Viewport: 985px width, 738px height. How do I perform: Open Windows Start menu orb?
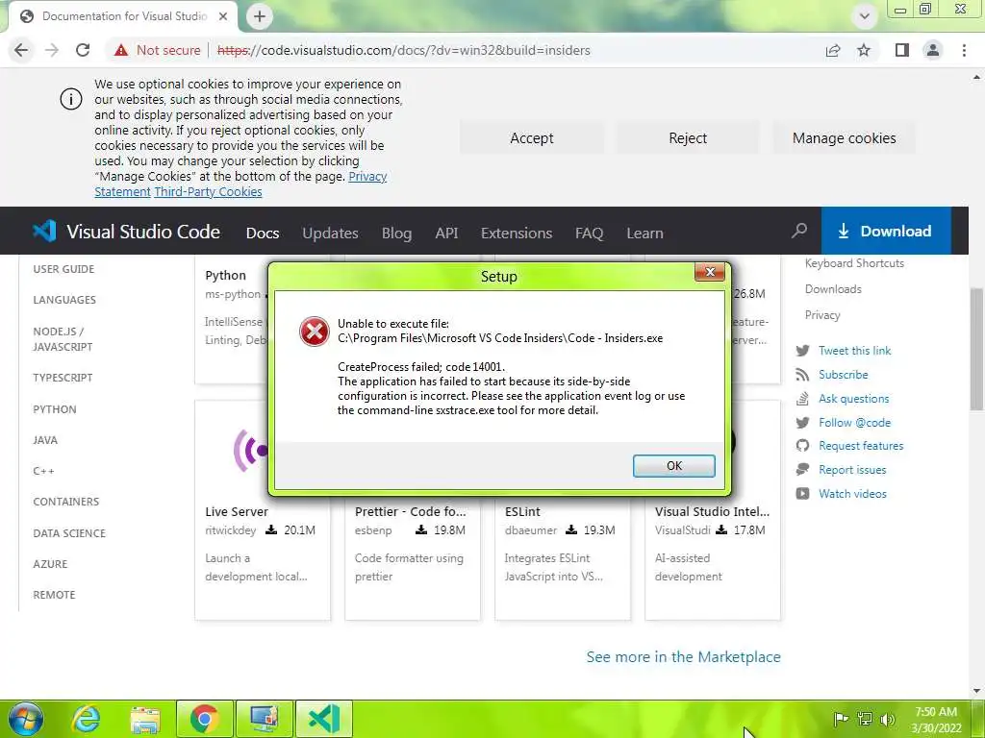26,719
